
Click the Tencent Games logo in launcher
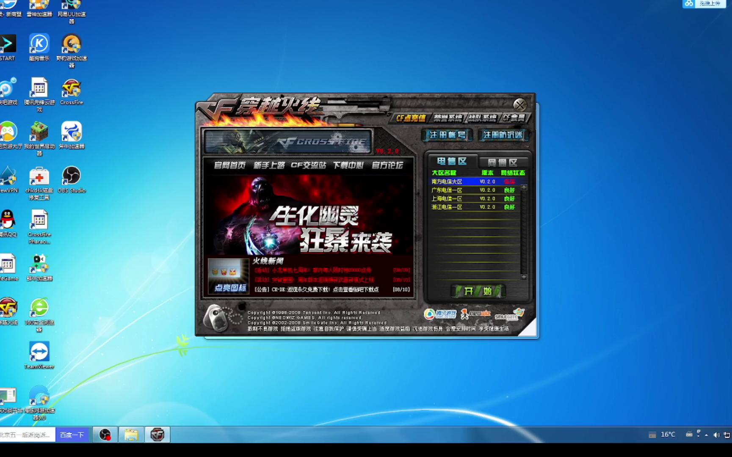click(x=440, y=314)
